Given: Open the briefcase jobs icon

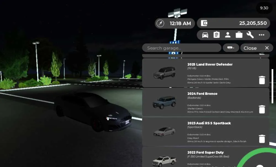Looking at the screenshot, I should [239, 35].
